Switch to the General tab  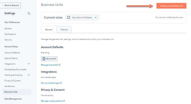49,30
